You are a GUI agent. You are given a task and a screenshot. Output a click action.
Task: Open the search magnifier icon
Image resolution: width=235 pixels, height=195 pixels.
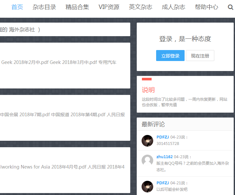click(230, 7)
